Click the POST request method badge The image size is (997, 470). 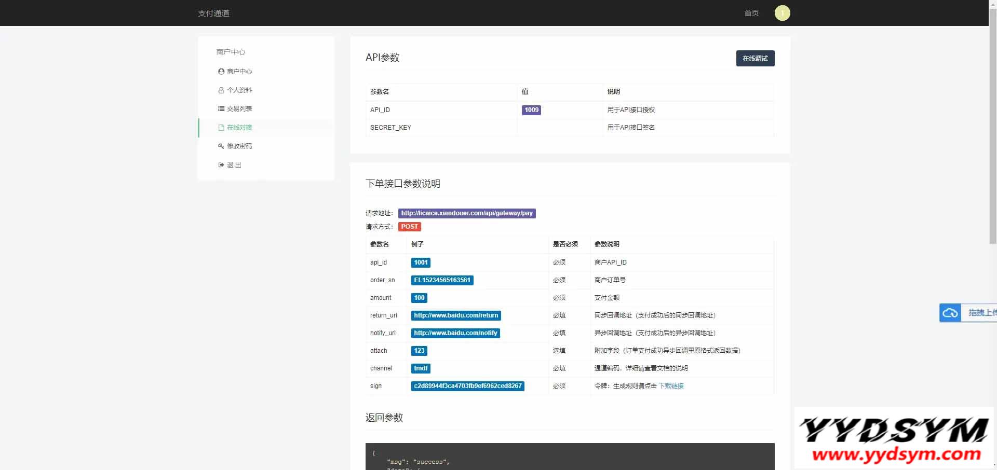(409, 227)
